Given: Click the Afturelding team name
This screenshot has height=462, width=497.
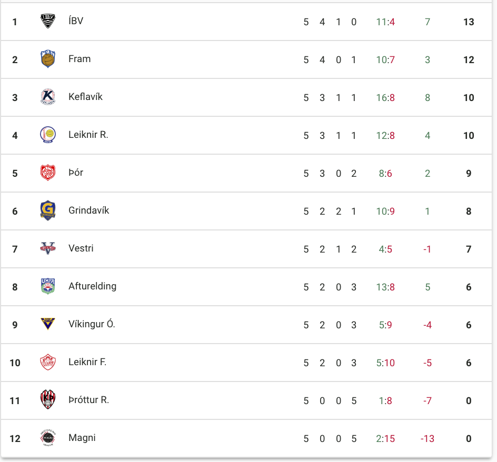Looking at the screenshot, I should (x=93, y=286).
